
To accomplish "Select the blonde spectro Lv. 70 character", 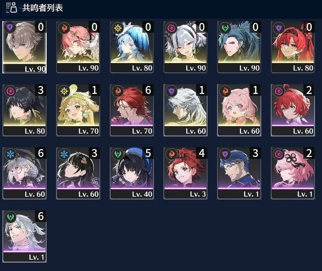I will 78,110.
